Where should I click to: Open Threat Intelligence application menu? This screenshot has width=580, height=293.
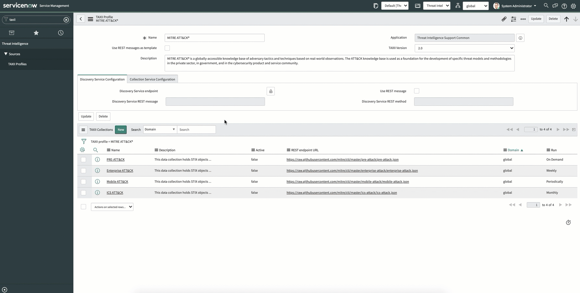(15, 44)
